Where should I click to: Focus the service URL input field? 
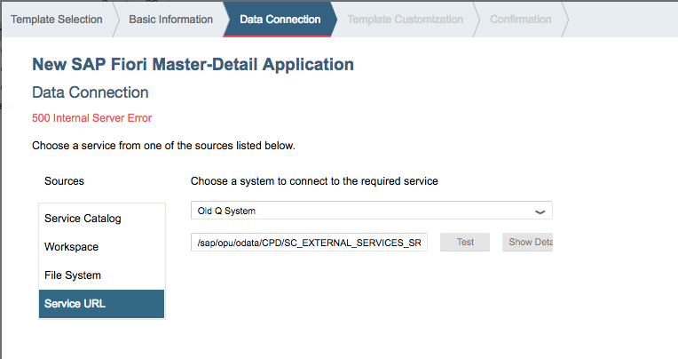tap(309, 243)
